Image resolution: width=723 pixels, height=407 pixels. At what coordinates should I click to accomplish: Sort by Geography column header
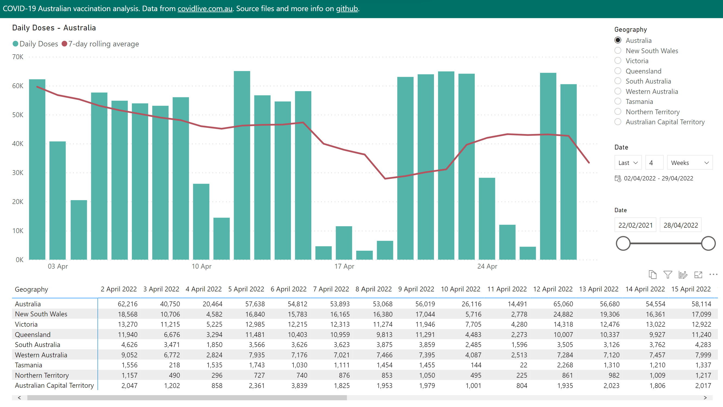click(x=31, y=289)
